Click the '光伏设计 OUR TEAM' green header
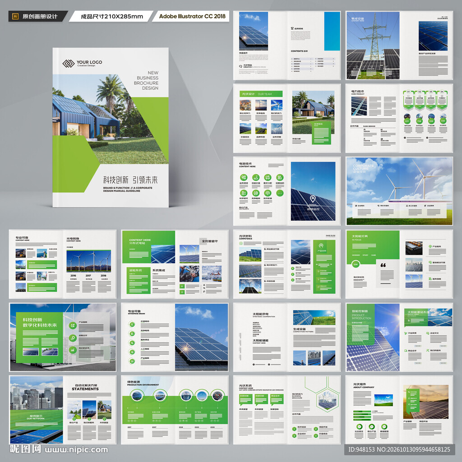The image size is (462, 462). coord(261,94)
